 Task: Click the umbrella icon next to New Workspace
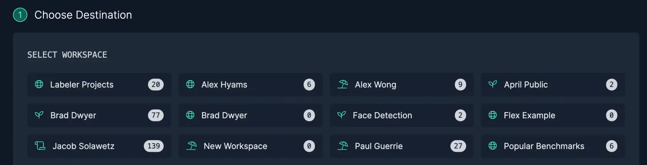[x=192, y=146]
